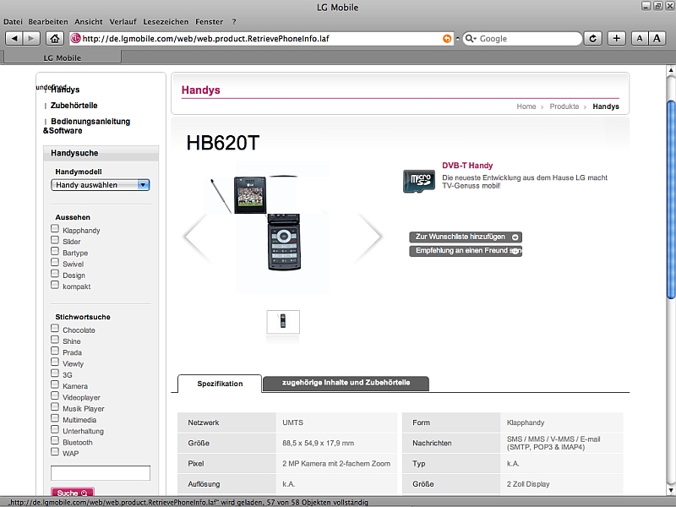Click the orange feed icon in address bar
Viewport: 676px width, 507px height.
(x=447, y=39)
